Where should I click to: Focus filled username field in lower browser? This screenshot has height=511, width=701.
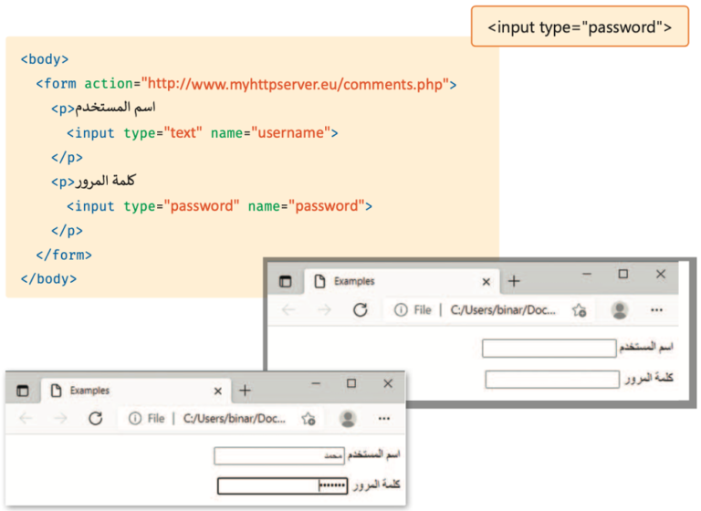point(279,455)
